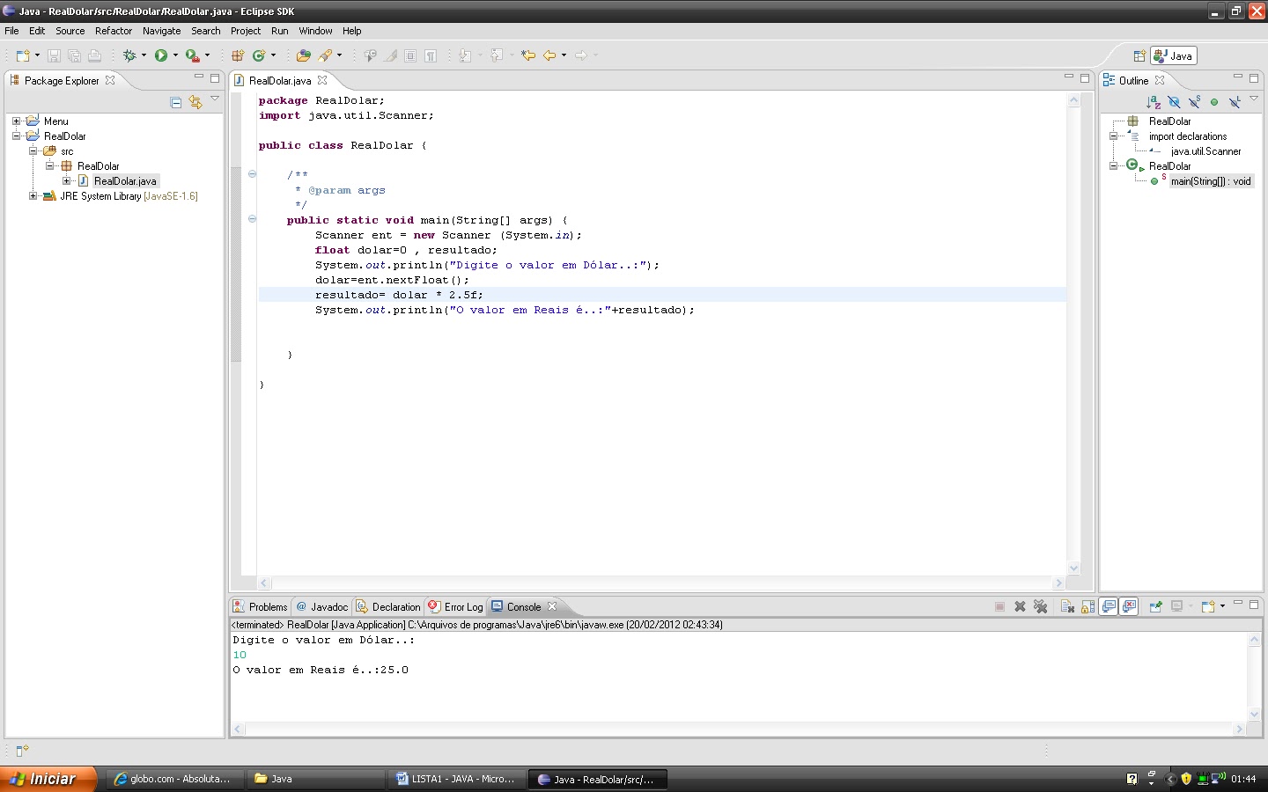
Task: Click Pin Console icon
Action: pos(1155,606)
